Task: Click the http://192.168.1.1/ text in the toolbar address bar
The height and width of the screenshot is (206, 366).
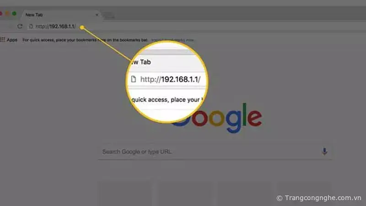Action: (x=55, y=27)
